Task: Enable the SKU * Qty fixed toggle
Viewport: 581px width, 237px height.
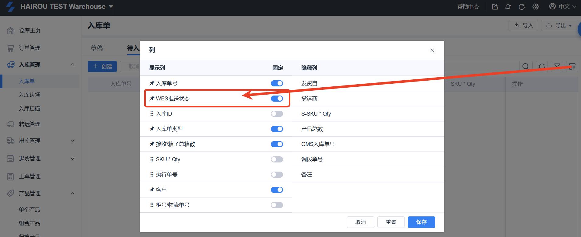Action: tap(277, 159)
